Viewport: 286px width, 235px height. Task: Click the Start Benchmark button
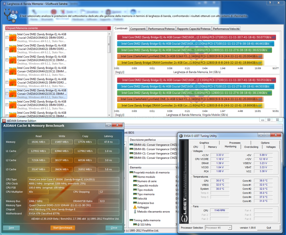click(x=63, y=228)
